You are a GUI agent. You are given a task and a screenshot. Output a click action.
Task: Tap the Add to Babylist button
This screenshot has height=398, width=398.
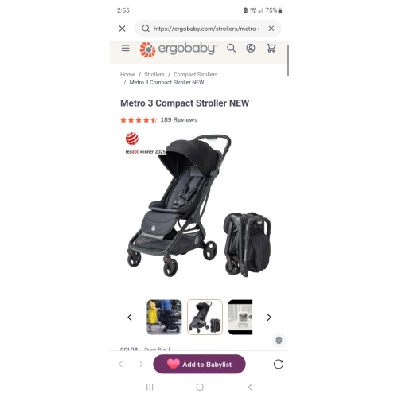click(199, 364)
